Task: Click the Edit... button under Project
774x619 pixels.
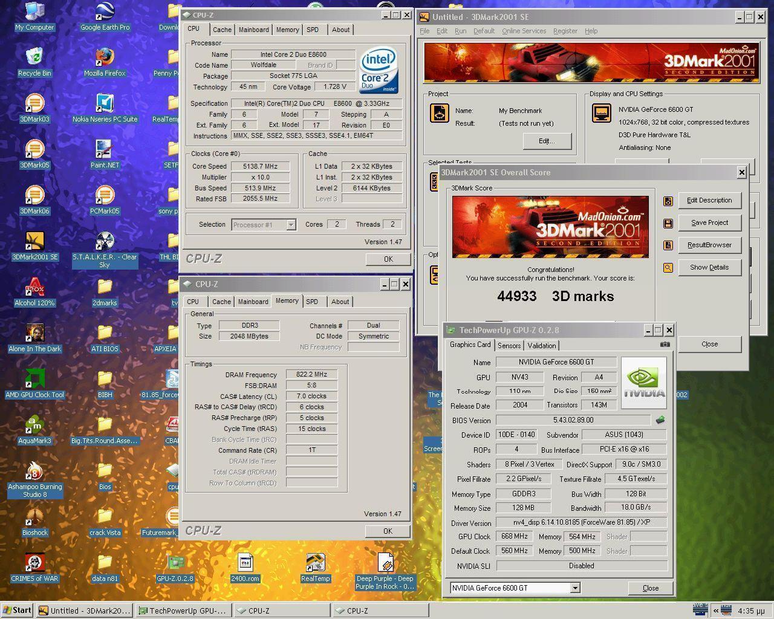Action: pos(547,141)
